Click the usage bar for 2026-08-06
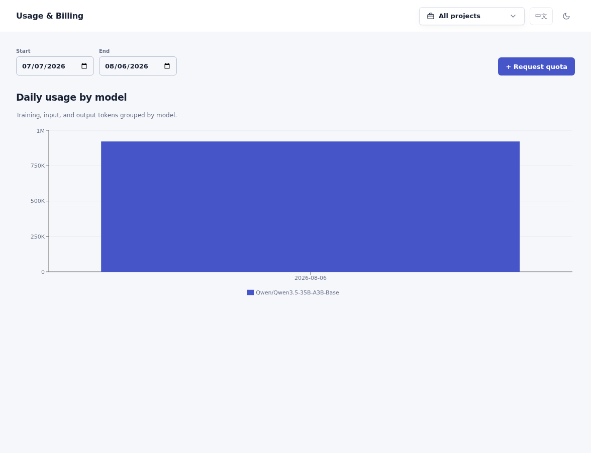This screenshot has width=591, height=453. point(310,206)
